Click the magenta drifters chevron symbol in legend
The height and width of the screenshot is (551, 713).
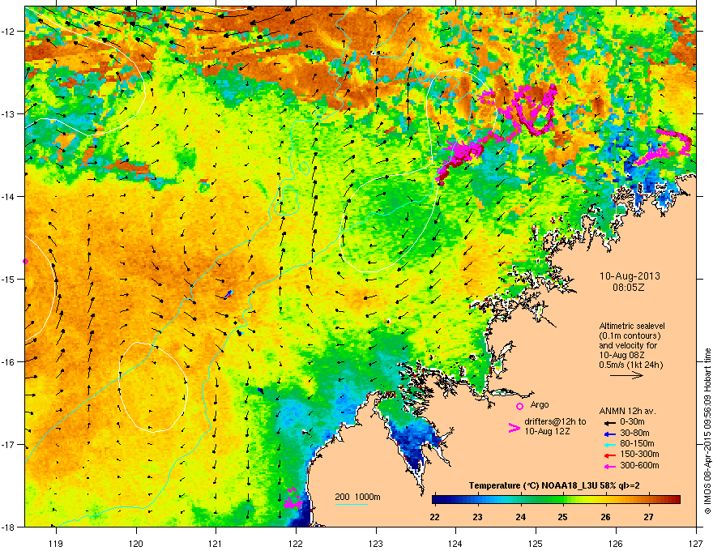tap(514, 428)
